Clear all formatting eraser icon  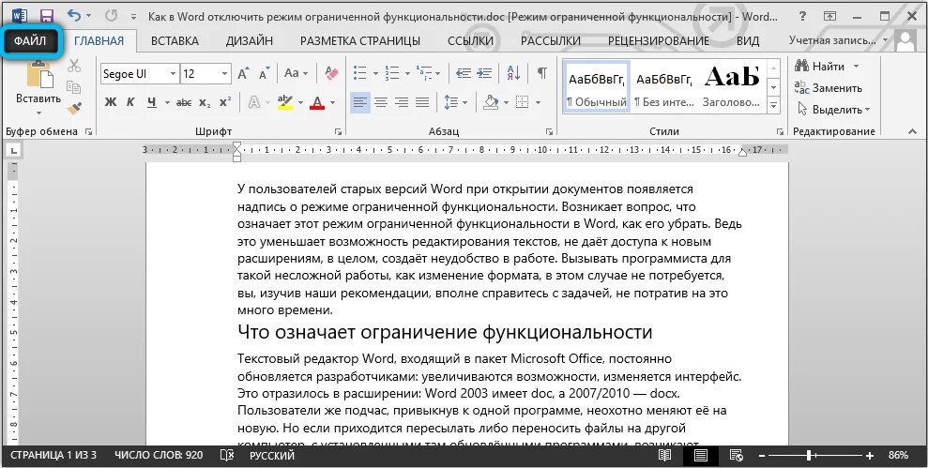pyautogui.click(x=331, y=73)
